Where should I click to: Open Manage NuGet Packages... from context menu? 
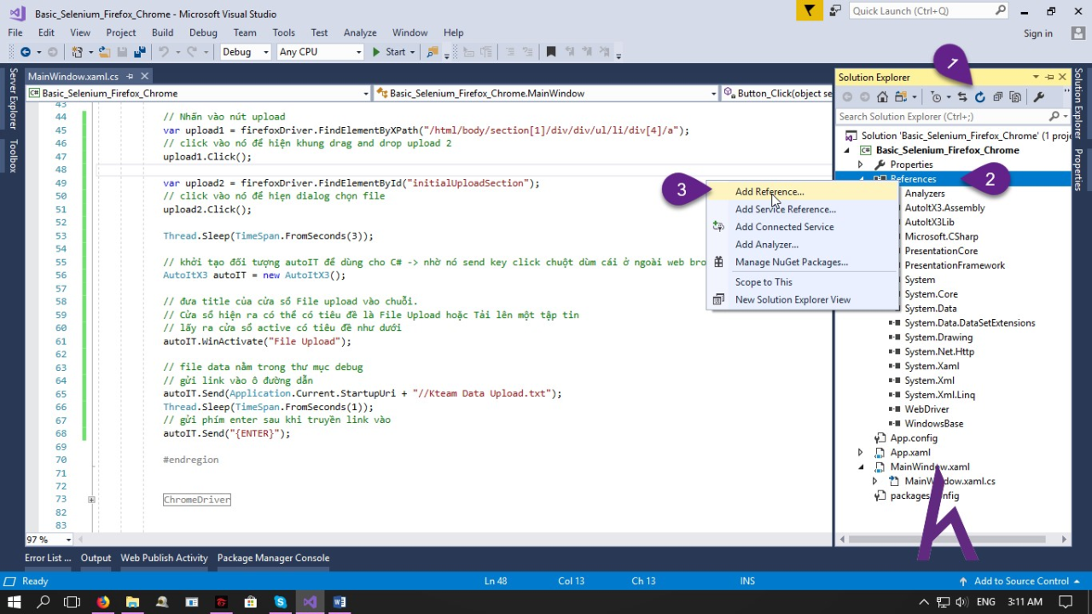tap(802, 262)
